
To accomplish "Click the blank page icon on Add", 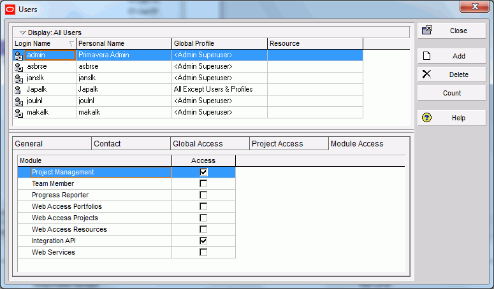I will (x=426, y=55).
